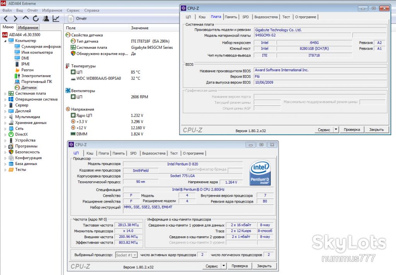Click the База данных tree icon
Image resolution: width=396 pixels, height=275 pixels.
11,164
